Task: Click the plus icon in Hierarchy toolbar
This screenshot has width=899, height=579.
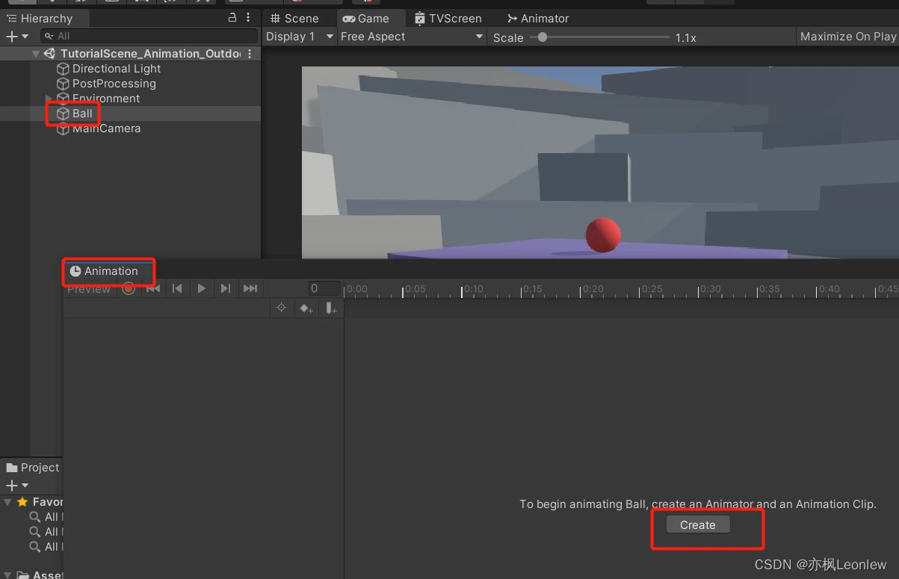Action: (x=11, y=36)
